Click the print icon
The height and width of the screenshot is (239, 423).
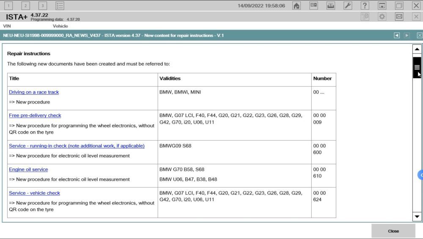[x=330, y=5]
